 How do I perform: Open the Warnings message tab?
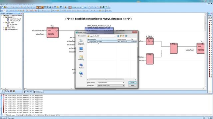19,115
